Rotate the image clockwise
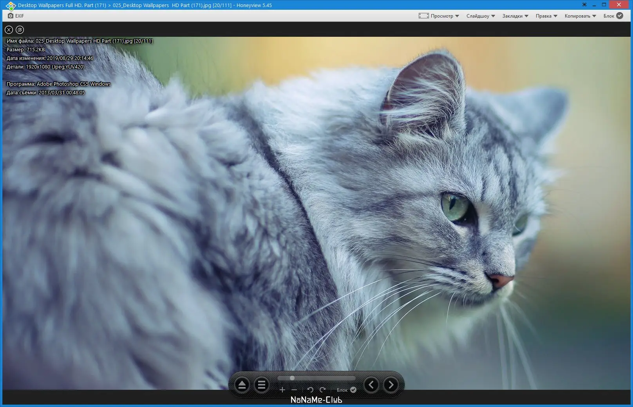 tap(323, 390)
